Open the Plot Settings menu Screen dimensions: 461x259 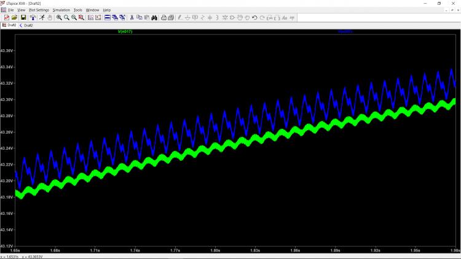click(39, 10)
